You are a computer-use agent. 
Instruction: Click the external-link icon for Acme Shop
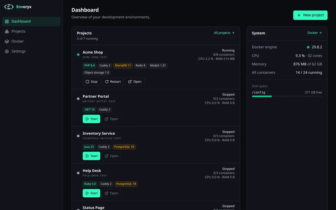point(130,82)
